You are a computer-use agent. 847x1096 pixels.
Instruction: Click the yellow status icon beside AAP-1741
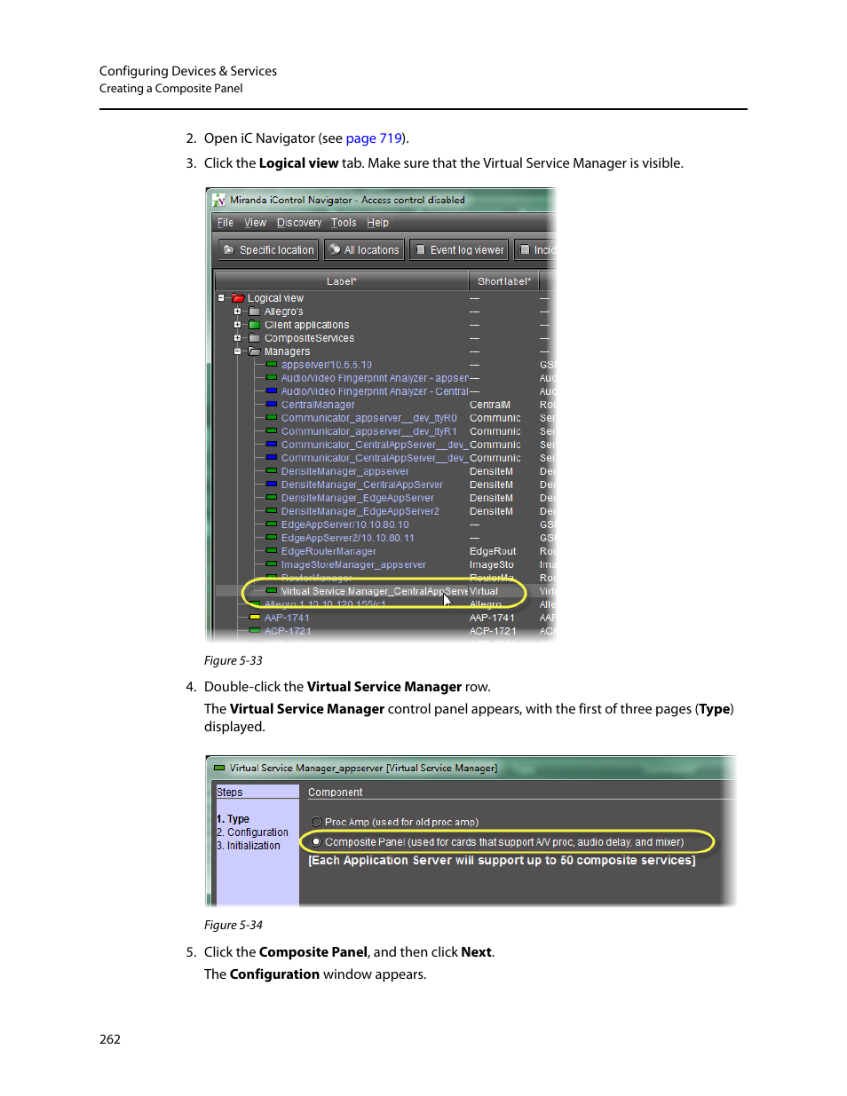coord(255,617)
